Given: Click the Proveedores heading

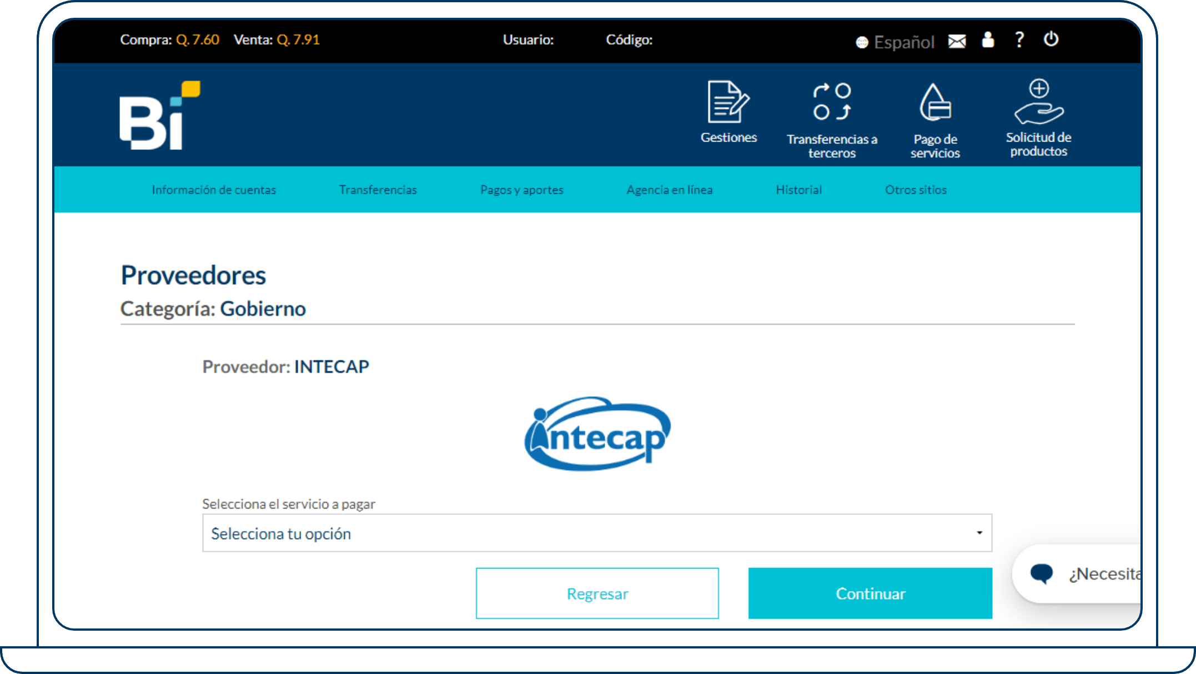Looking at the screenshot, I should [193, 275].
